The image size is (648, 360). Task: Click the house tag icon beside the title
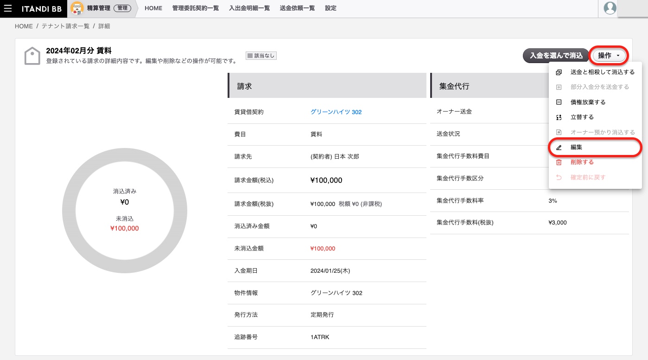[32, 56]
